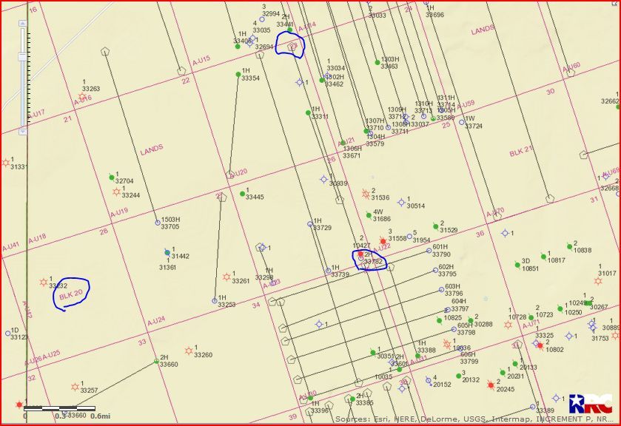Click the Esri sources attribution text

tap(474, 419)
